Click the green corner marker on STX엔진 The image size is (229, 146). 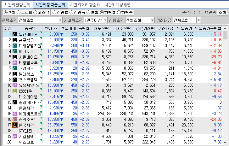click(x=41, y=129)
